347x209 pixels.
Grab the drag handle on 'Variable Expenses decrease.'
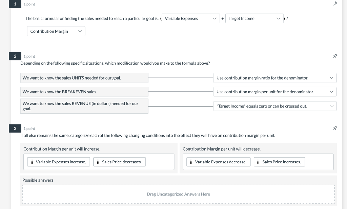click(x=191, y=162)
